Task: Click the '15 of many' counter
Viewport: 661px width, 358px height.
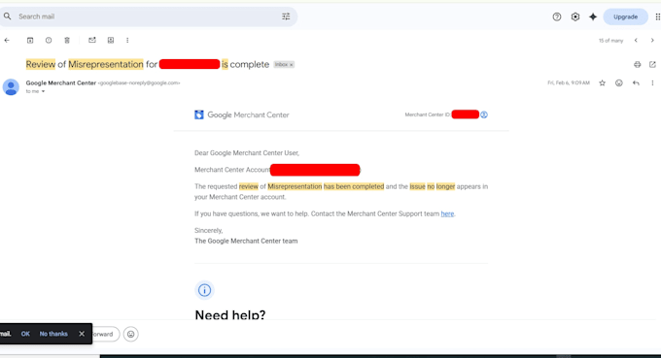Action: coord(610,41)
